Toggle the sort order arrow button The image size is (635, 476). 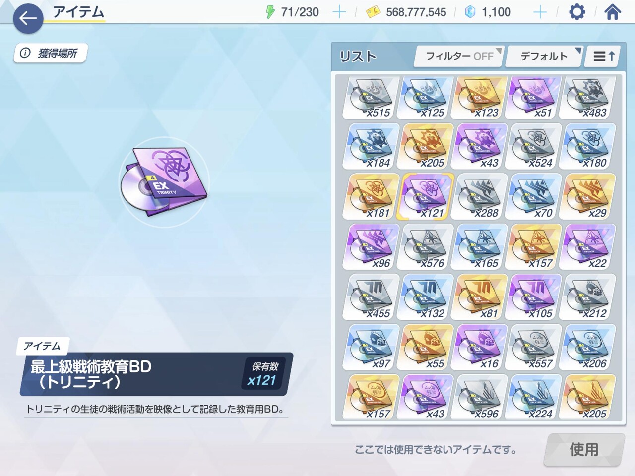coord(603,57)
